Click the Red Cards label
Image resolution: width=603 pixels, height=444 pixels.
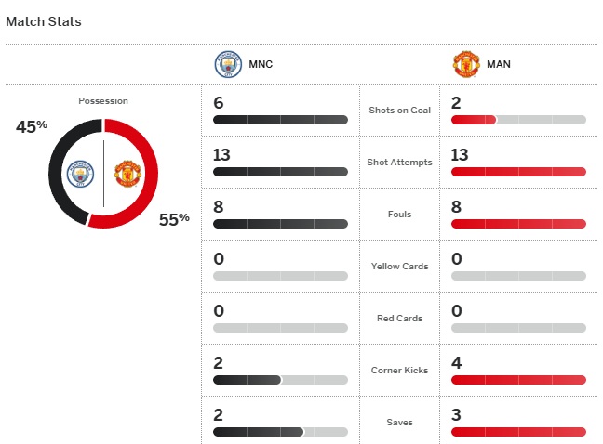point(399,318)
